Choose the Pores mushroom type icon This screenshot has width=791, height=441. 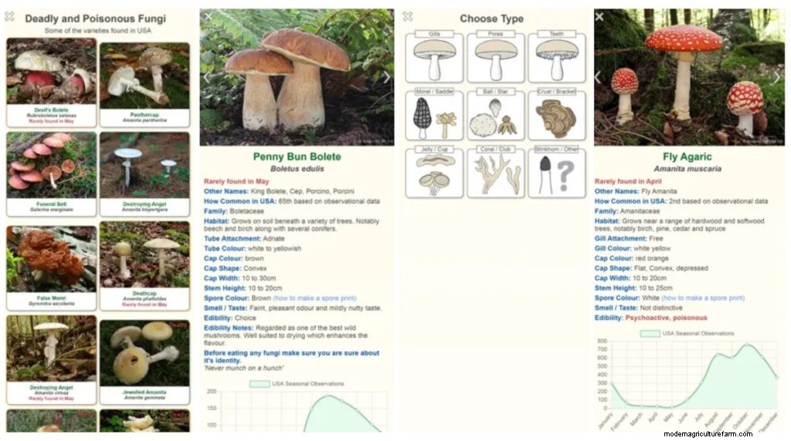click(495, 58)
